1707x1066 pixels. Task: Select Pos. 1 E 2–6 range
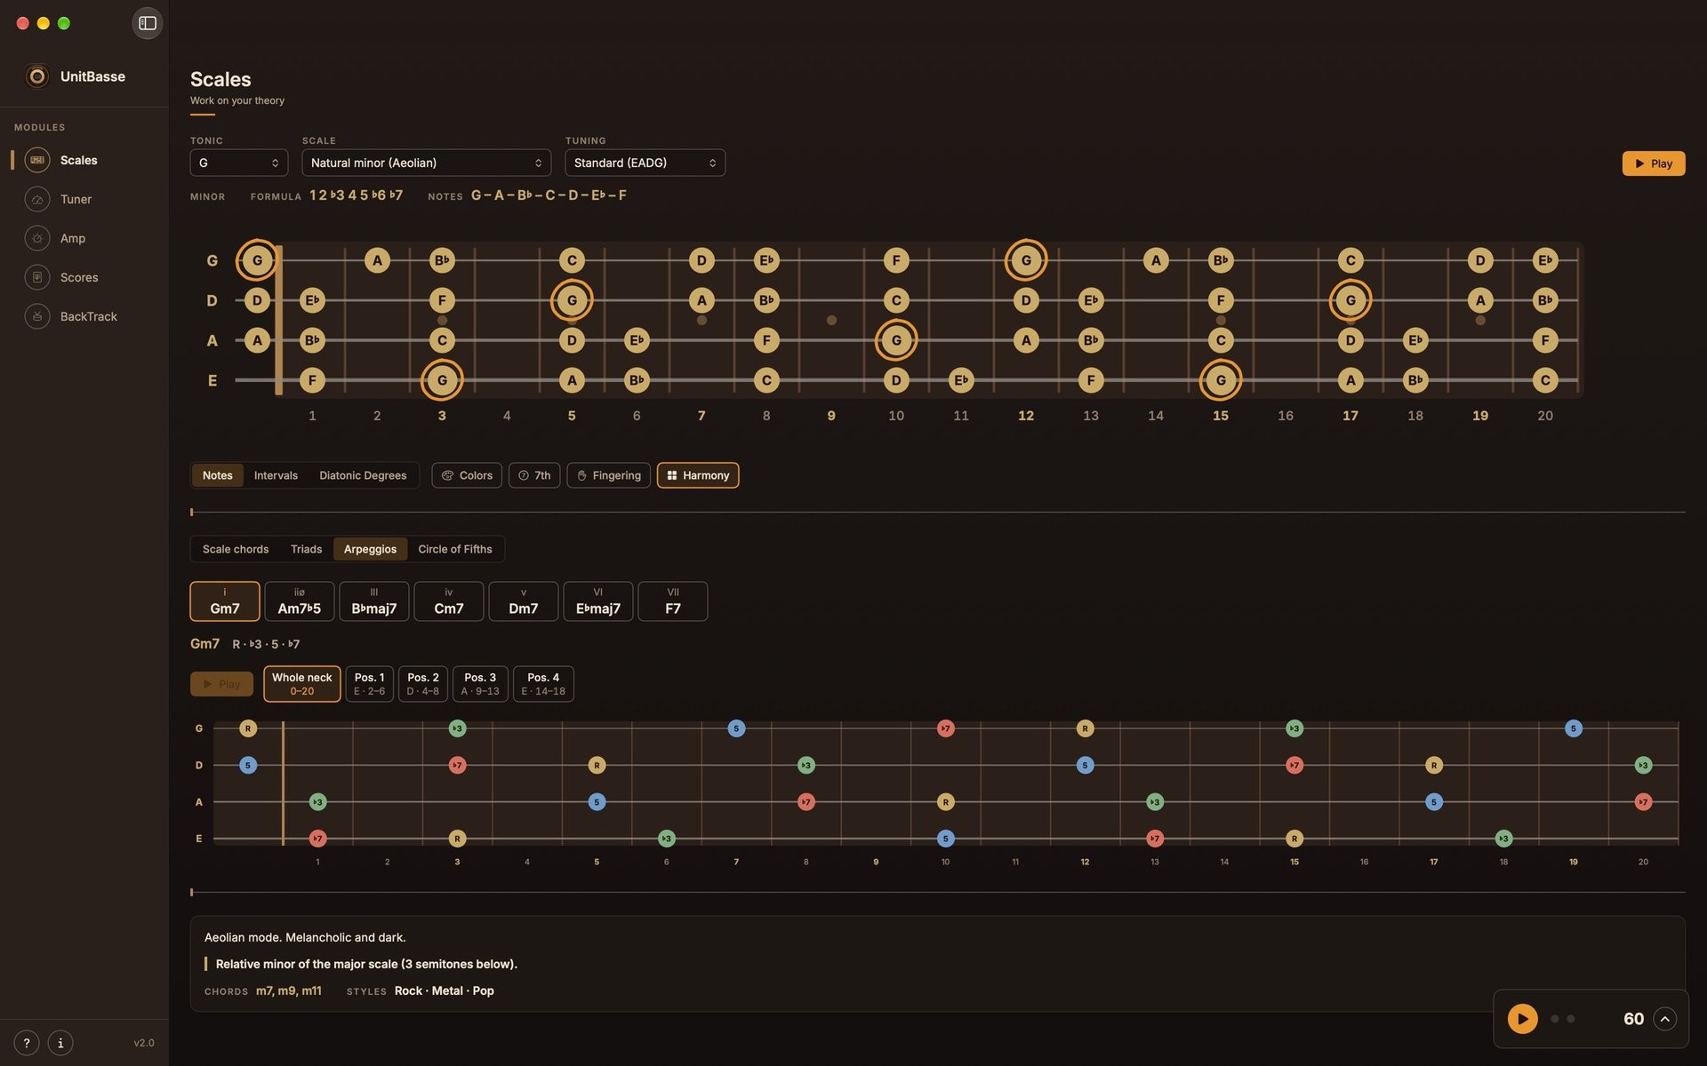coord(369,684)
